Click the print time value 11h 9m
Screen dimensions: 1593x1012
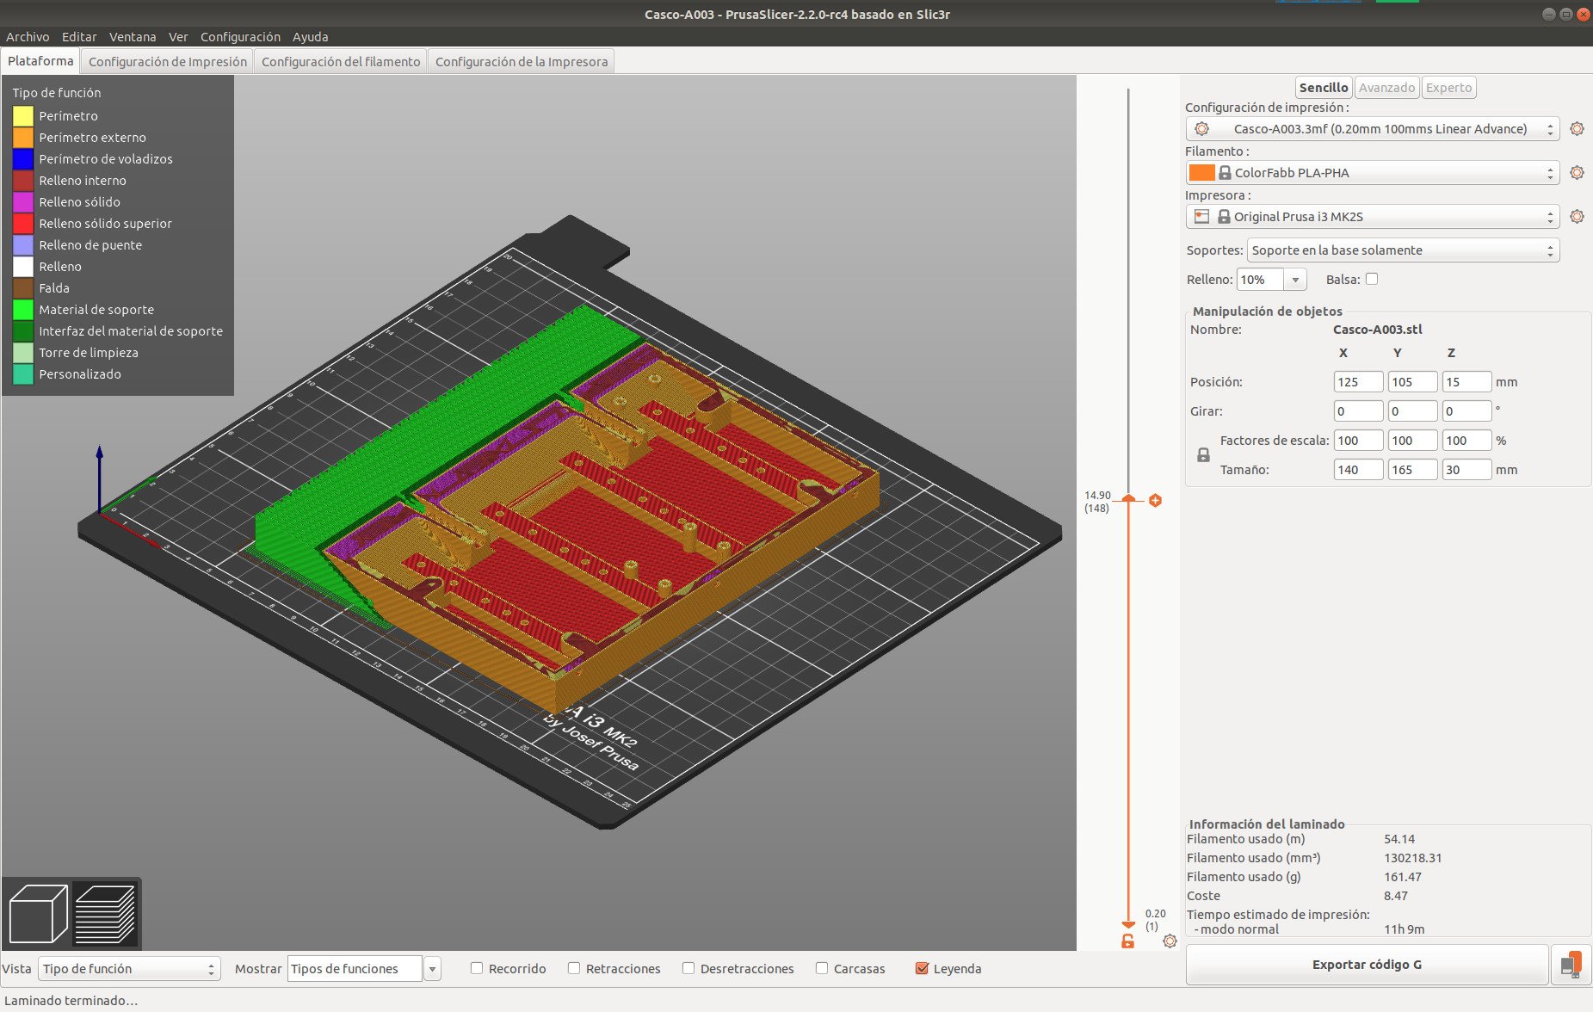click(x=1405, y=929)
